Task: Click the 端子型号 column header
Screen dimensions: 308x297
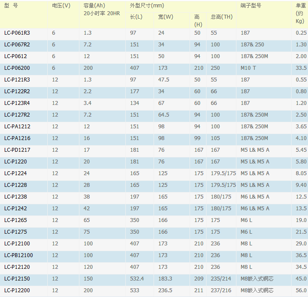Action: (x=251, y=6)
